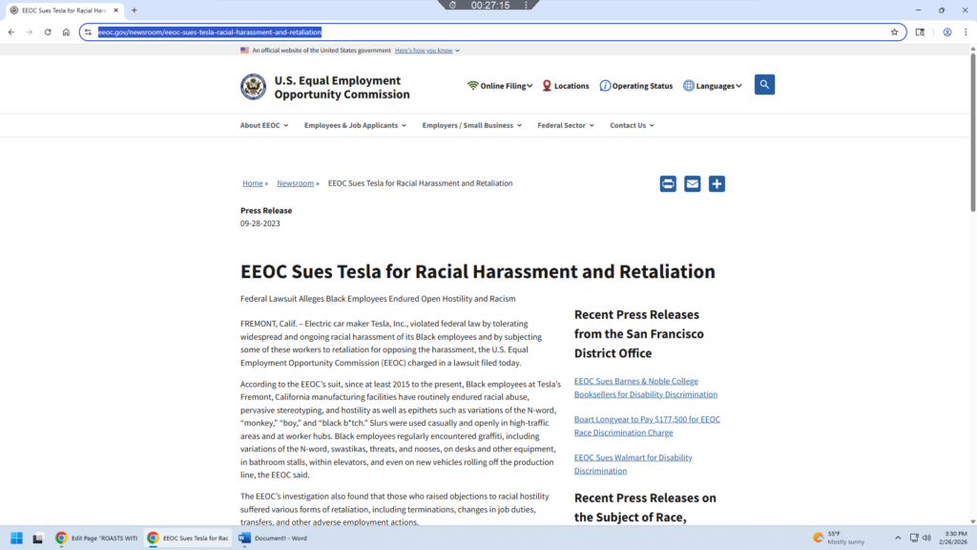
Task: Open the plus share options icon
Action: pos(717,184)
